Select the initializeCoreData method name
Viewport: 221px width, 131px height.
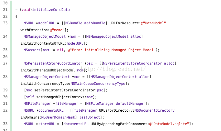[51, 10]
